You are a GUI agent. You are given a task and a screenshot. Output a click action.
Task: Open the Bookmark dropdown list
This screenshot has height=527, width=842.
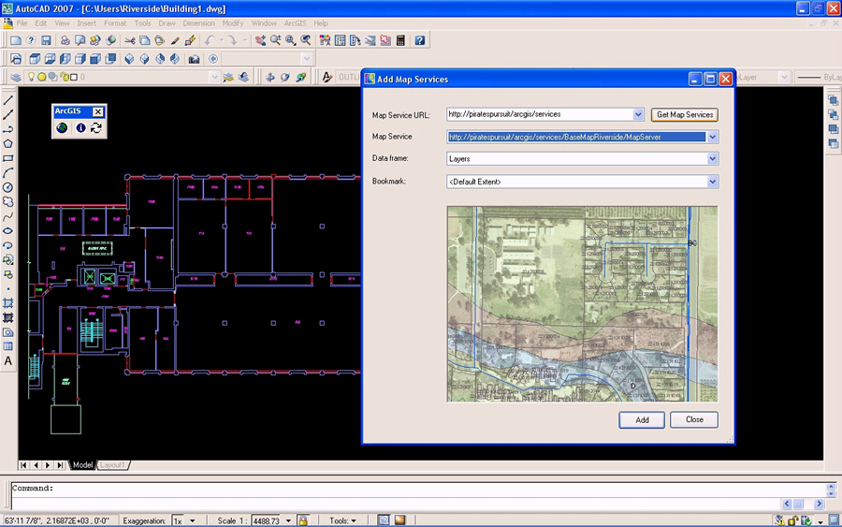[x=712, y=182]
